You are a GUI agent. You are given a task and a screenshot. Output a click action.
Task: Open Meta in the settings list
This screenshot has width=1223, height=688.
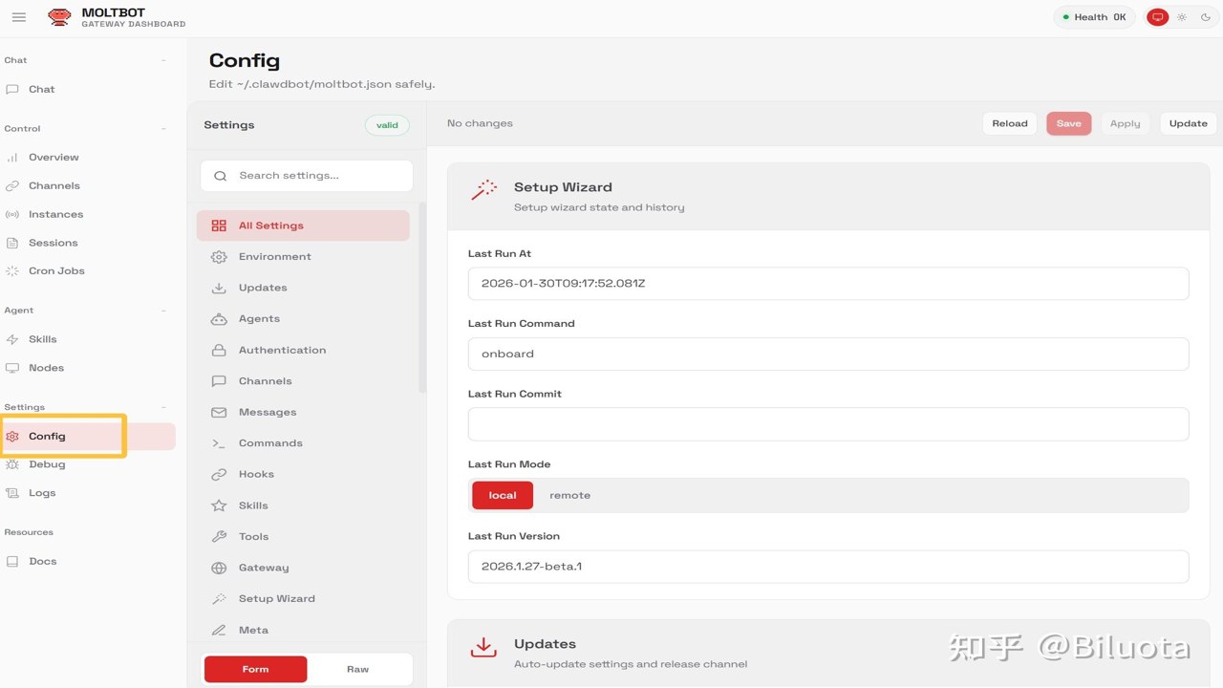pyautogui.click(x=303, y=630)
